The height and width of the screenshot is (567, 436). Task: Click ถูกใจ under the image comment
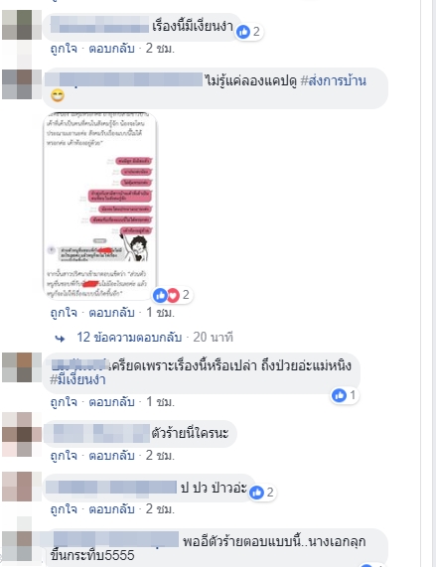[64, 313]
